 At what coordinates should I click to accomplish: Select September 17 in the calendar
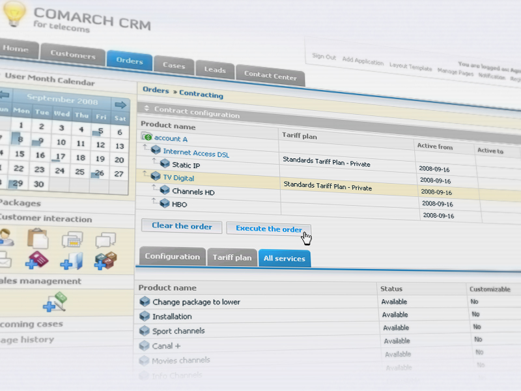(61, 157)
